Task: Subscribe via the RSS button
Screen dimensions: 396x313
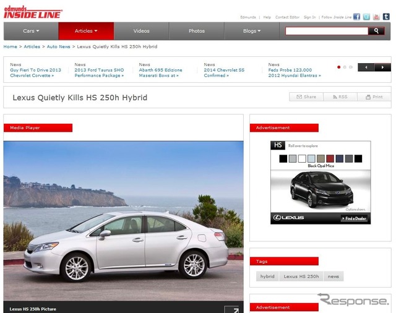Action: 340,97
